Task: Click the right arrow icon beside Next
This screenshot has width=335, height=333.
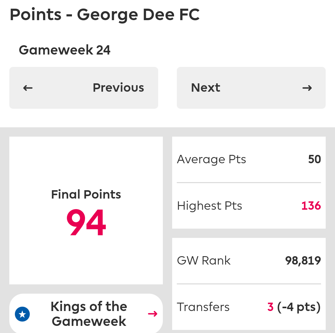Action: coord(307,88)
